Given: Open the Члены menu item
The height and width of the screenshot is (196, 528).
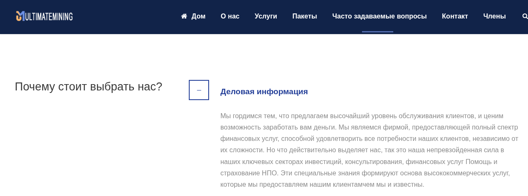Looking at the screenshot, I should tap(494, 16).
